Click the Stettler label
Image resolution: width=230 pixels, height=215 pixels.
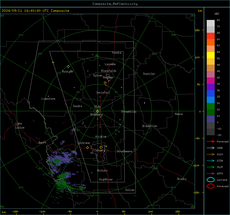click(149, 74)
